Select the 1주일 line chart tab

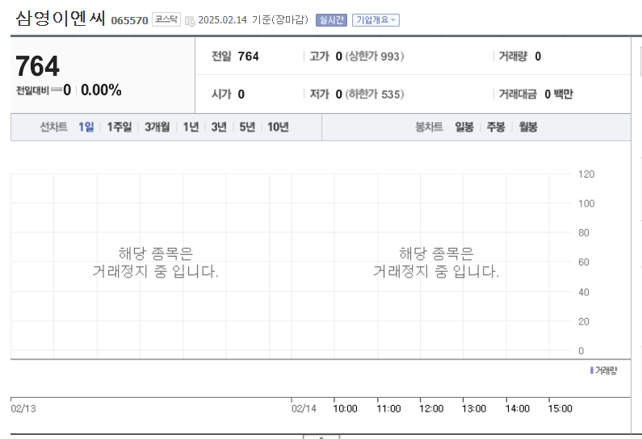pyautogui.click(x=120, y=127)
